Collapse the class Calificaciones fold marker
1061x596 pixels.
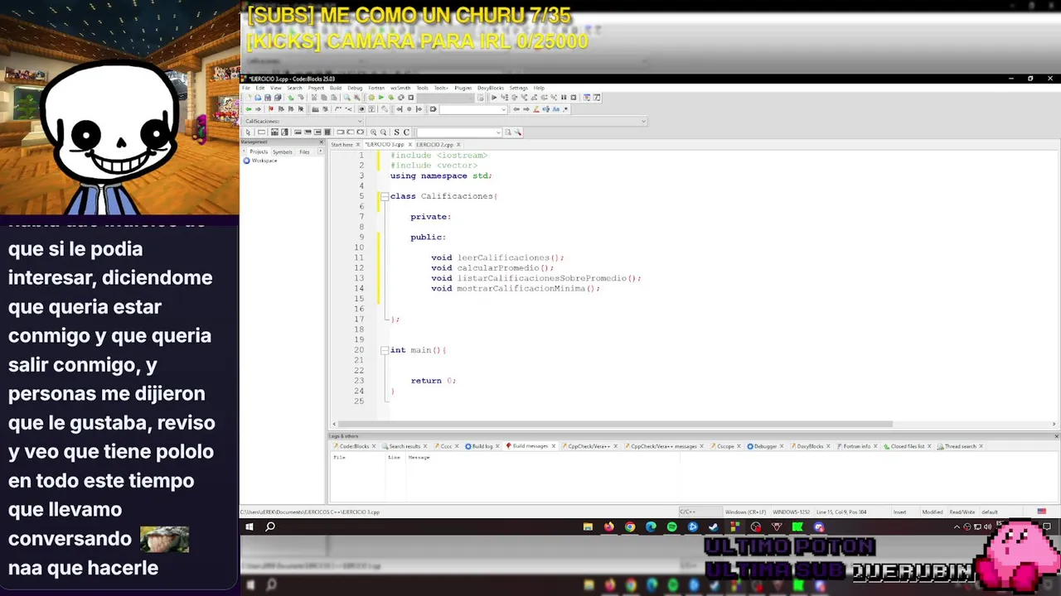pos(384,196)
